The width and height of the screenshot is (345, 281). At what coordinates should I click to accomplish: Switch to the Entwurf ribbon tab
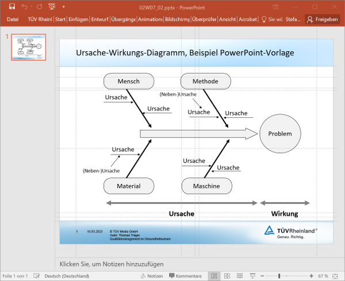[x=99, y=19]
